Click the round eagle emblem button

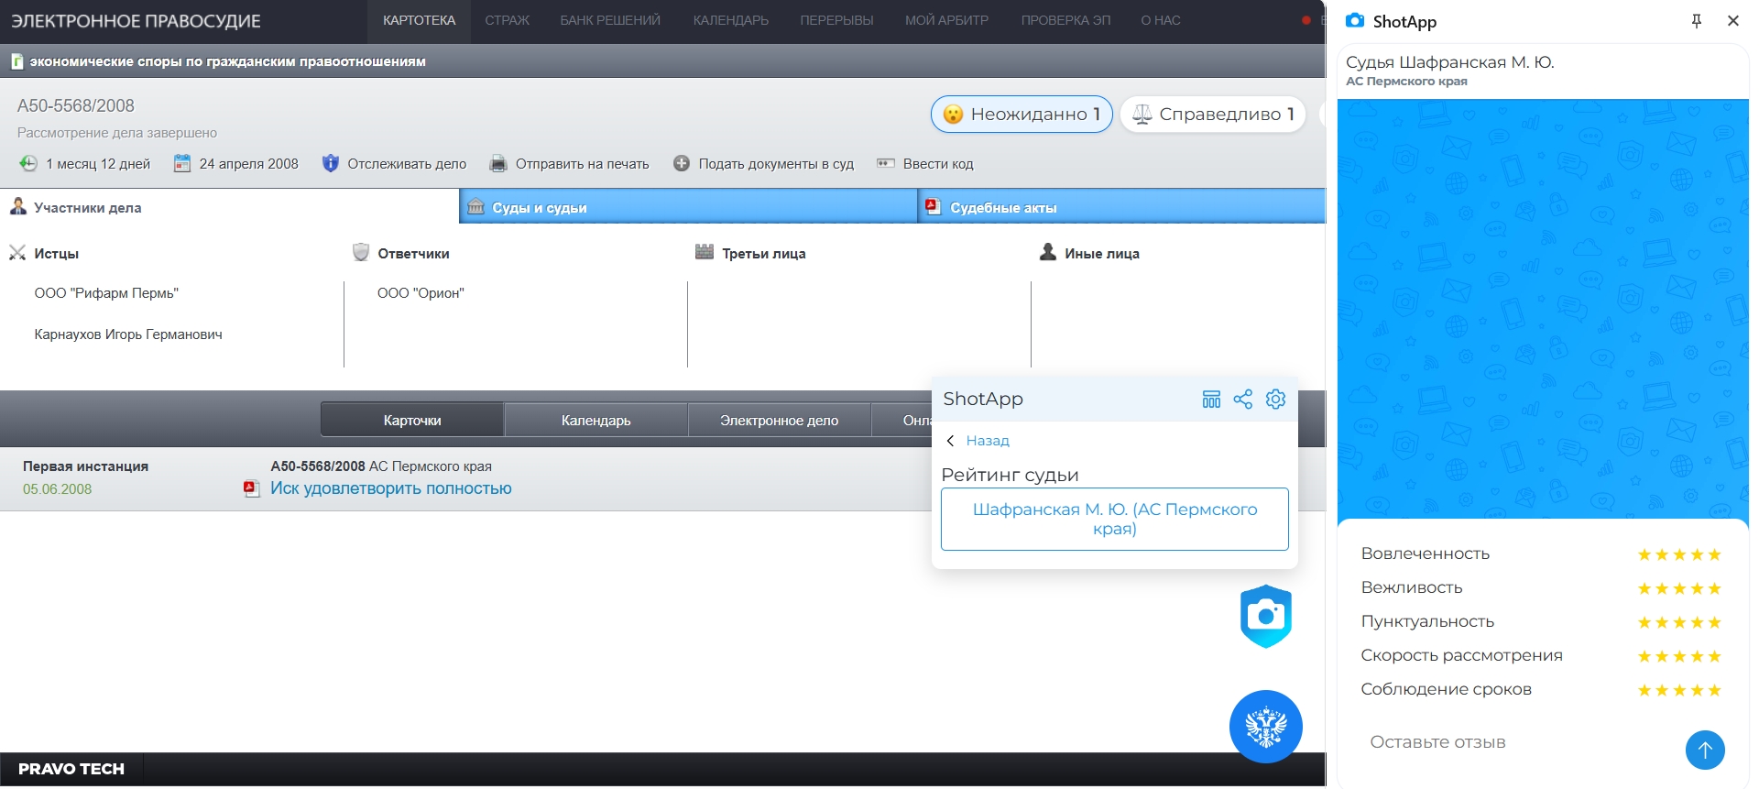[x=1265, y=727]
